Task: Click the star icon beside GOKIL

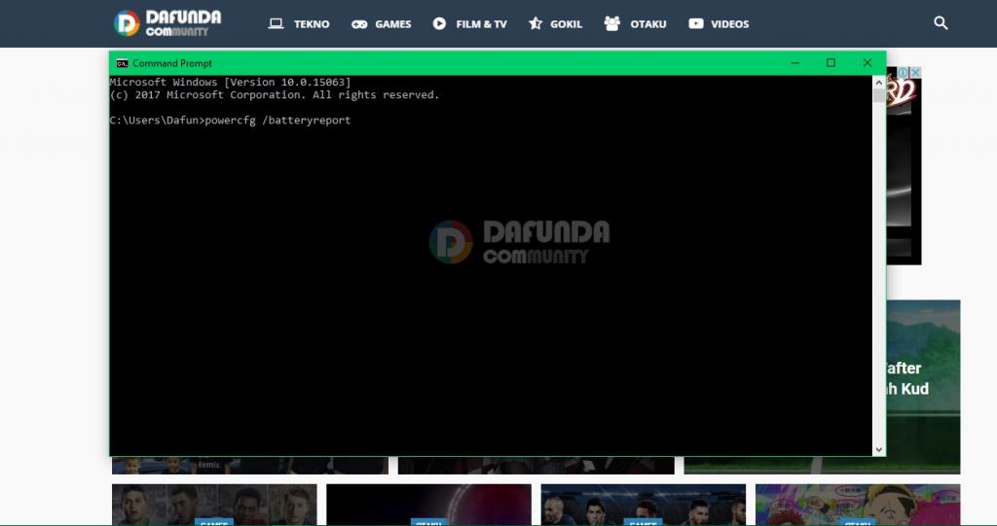Action: click(x=535, y=23)
